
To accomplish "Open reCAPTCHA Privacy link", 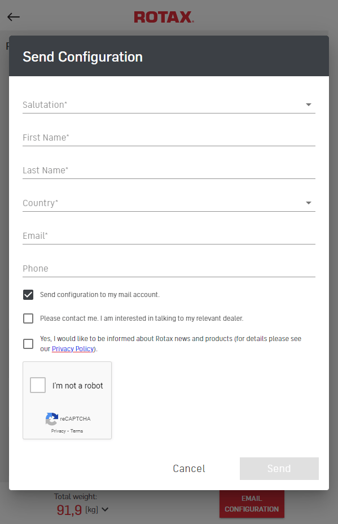I will coord(59,431).
